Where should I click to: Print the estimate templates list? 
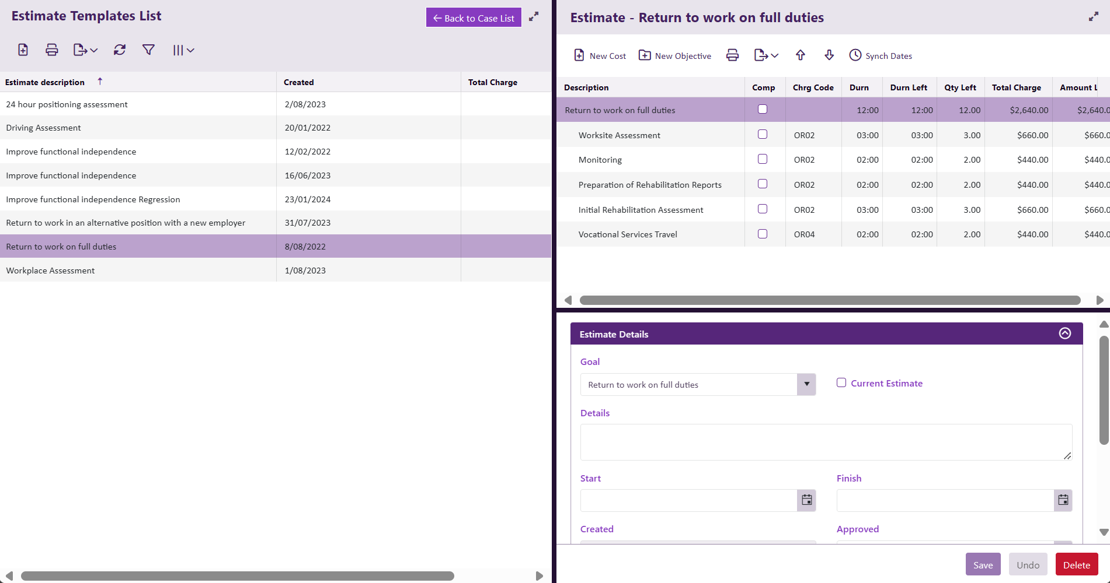point(52,50)
